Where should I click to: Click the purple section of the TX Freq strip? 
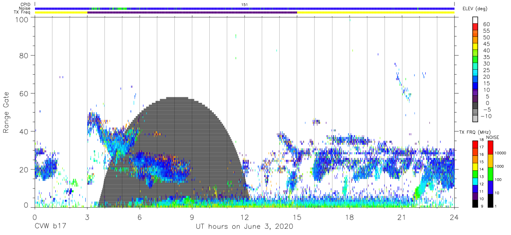point(192,12)
